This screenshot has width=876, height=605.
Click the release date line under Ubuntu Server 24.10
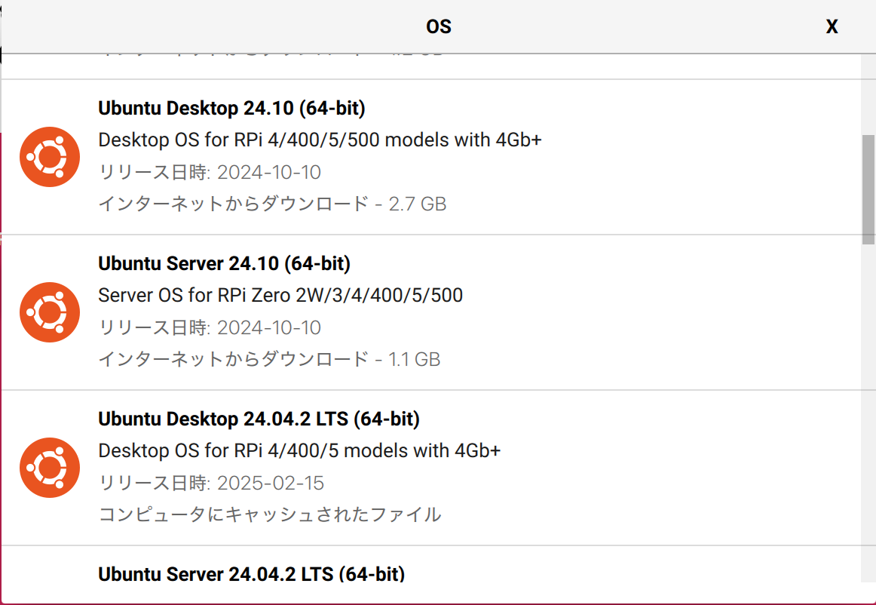[210, 327]
